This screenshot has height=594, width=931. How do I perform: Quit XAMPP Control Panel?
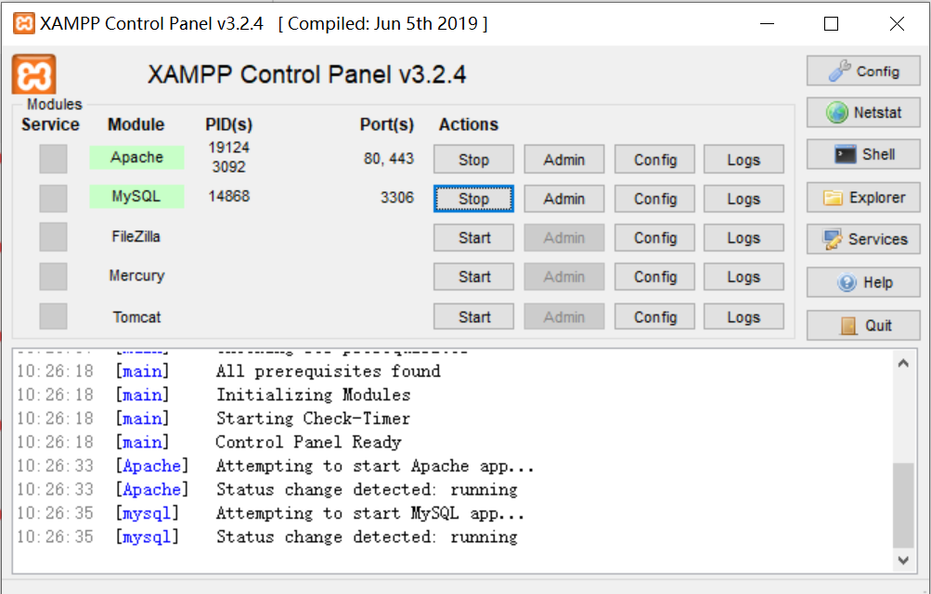click(863, 325)
